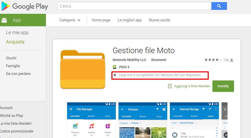Click three-dot overflow icon in Internal Storage screenshot

216,109
